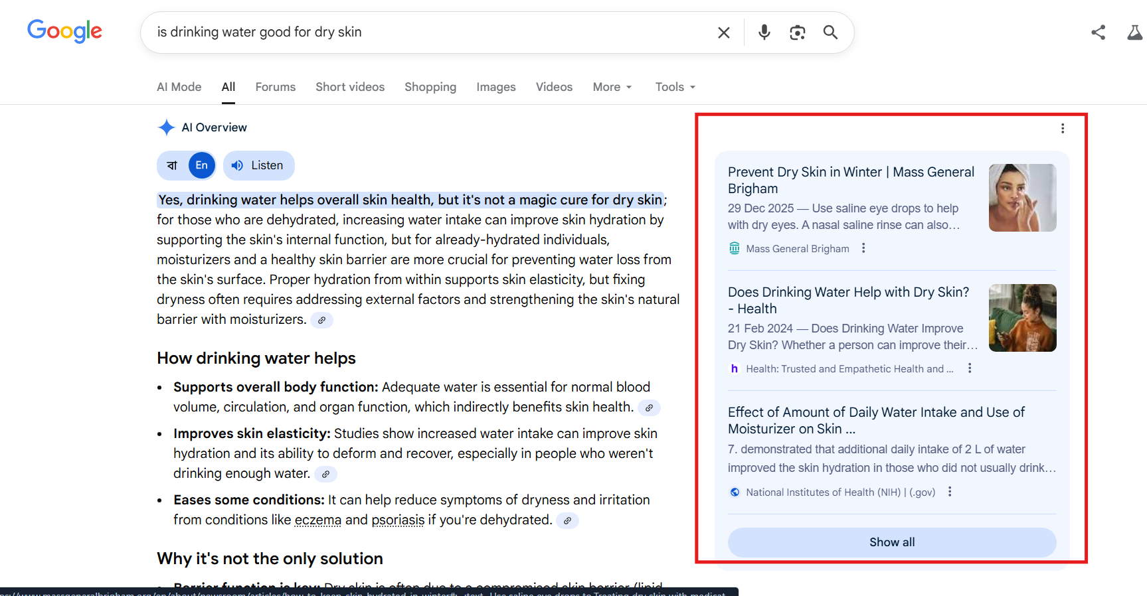Viewport: 1147px width, 596px height.
Task: Select the En language toggle
Action: [202, 166]
